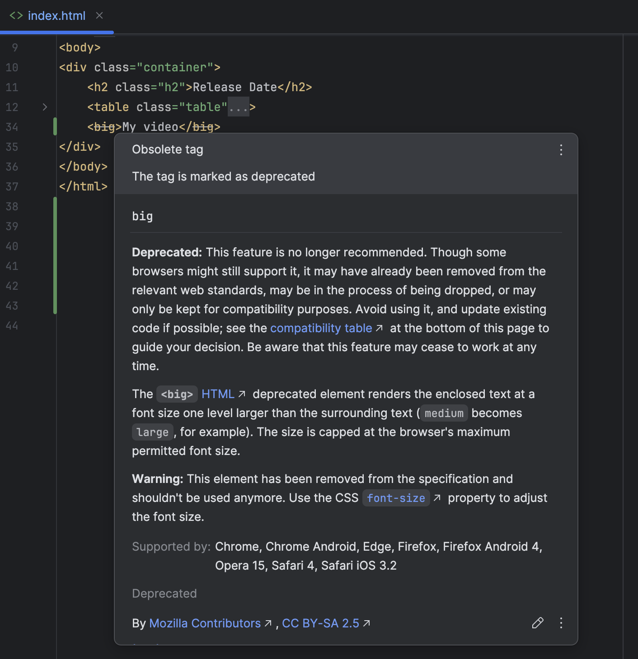Click the pencil edit icon in the popup footer

[x=538, y=623]
